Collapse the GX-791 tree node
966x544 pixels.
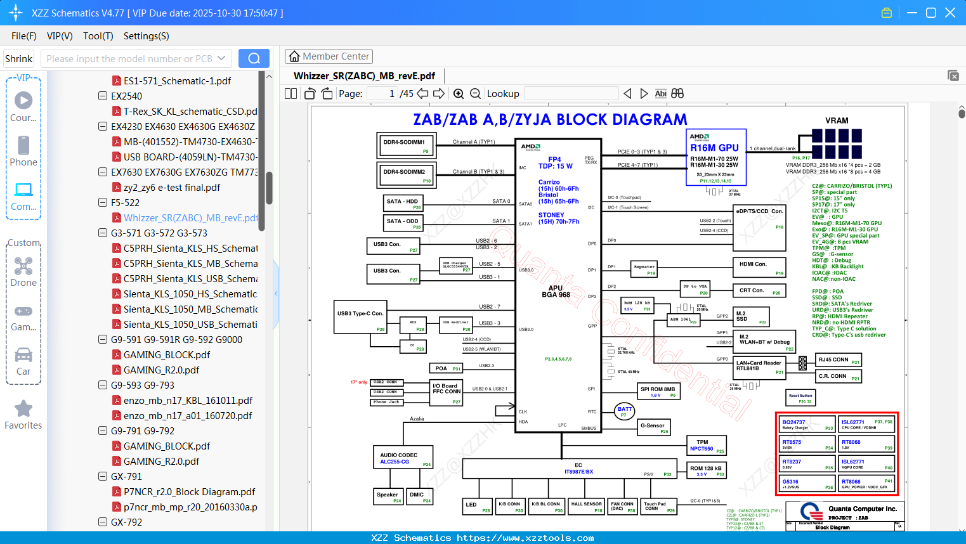[x=103, y=476]
